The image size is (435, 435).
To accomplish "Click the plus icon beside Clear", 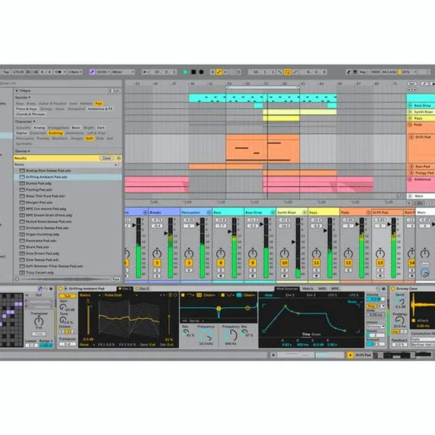I will click(x=119, y=158).
